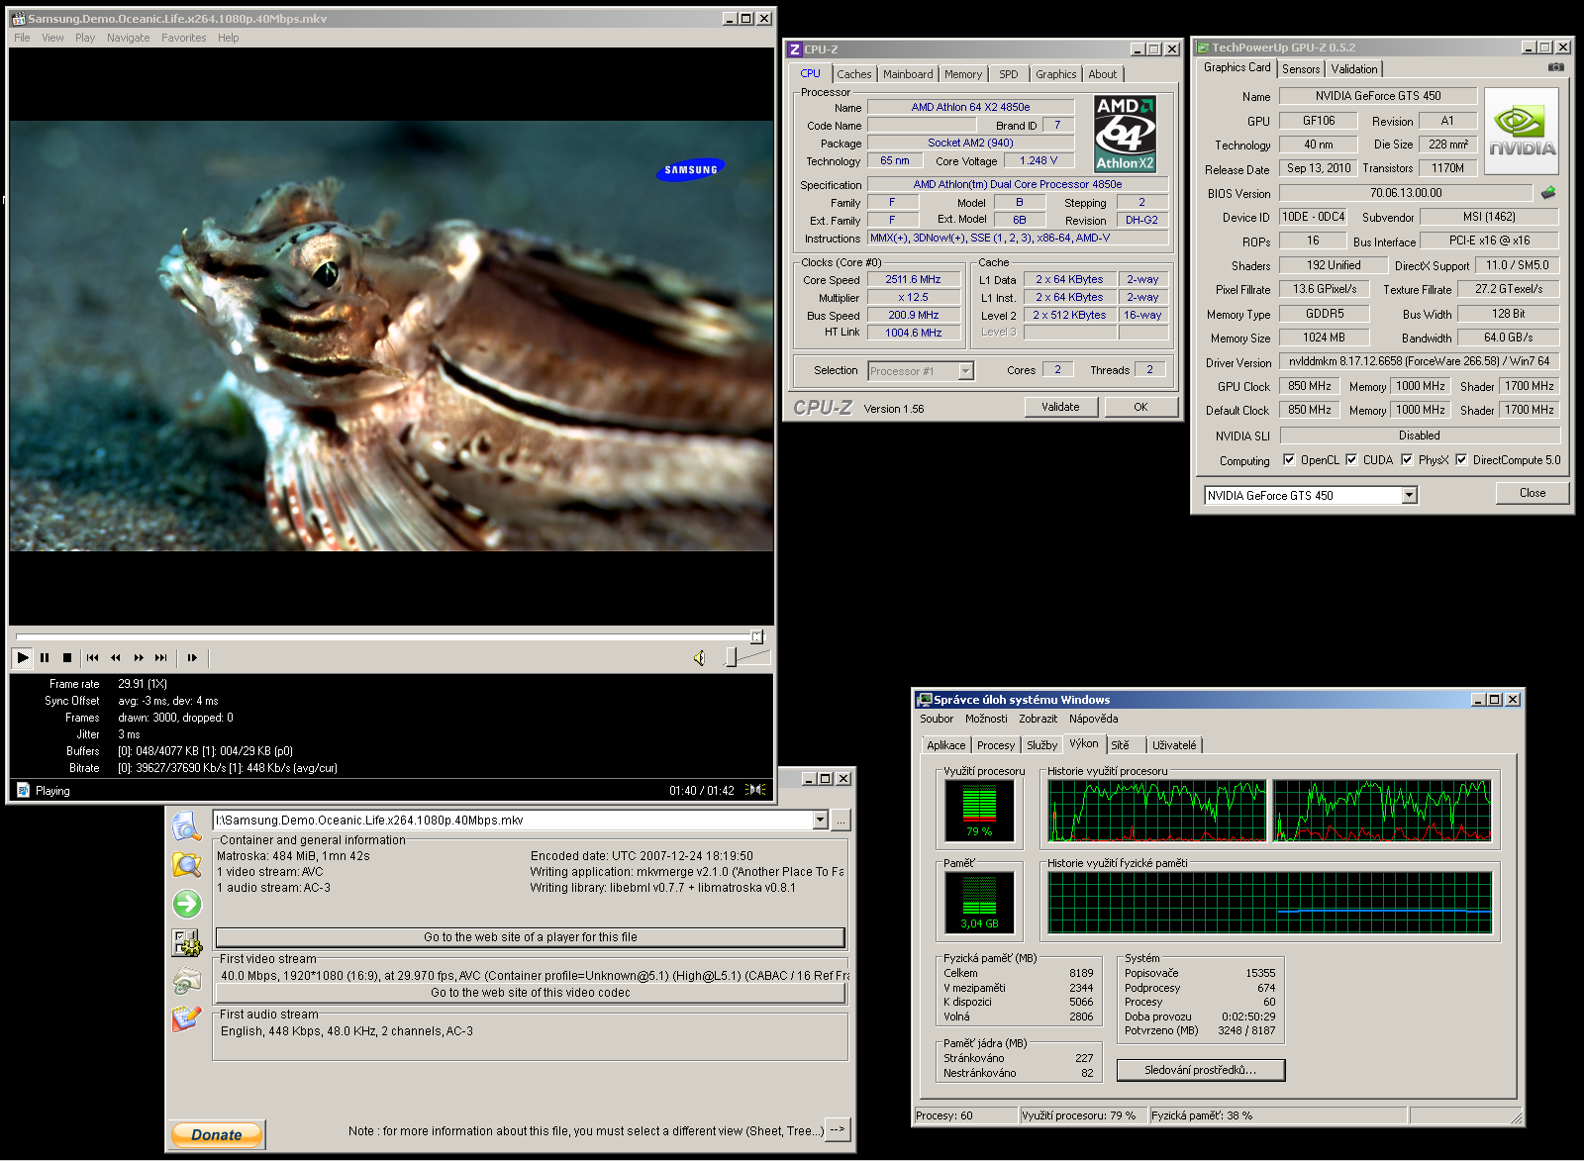Click the volume slider in Media Player Classic
Screen dimensions: 1584x1162
click(747, 657)
